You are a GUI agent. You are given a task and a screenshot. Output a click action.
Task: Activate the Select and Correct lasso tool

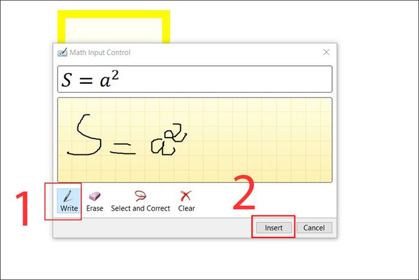point(140,201)
